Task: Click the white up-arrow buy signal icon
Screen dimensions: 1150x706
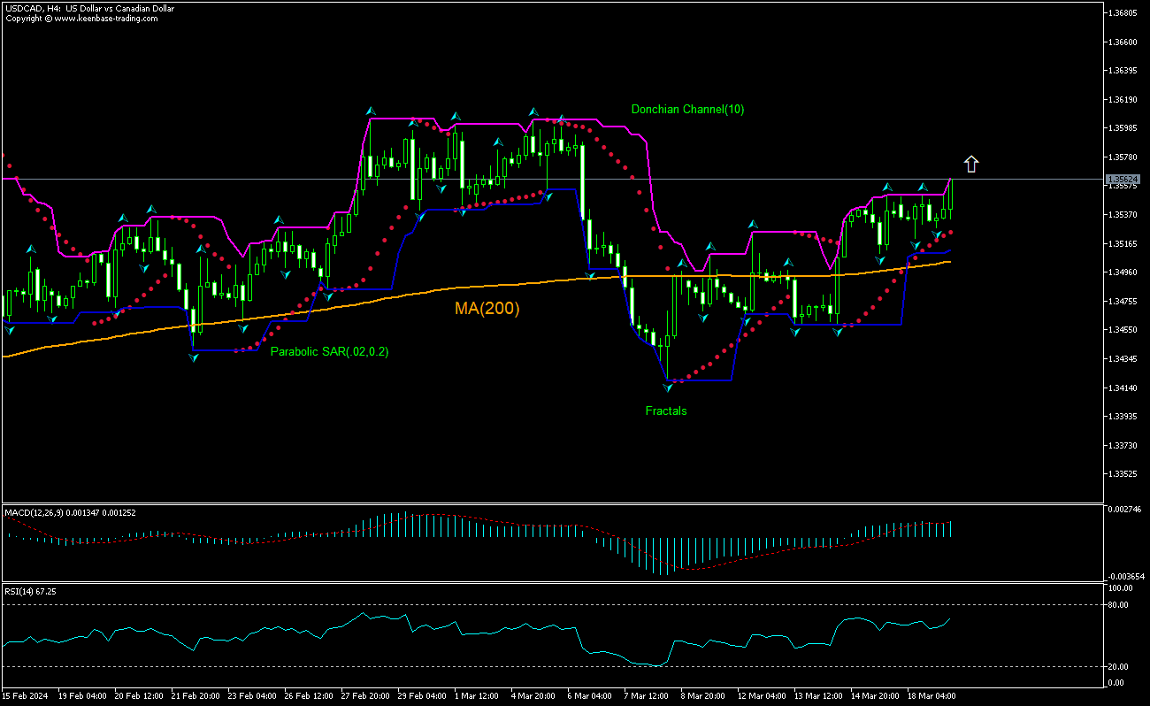Action: [970, 163]
